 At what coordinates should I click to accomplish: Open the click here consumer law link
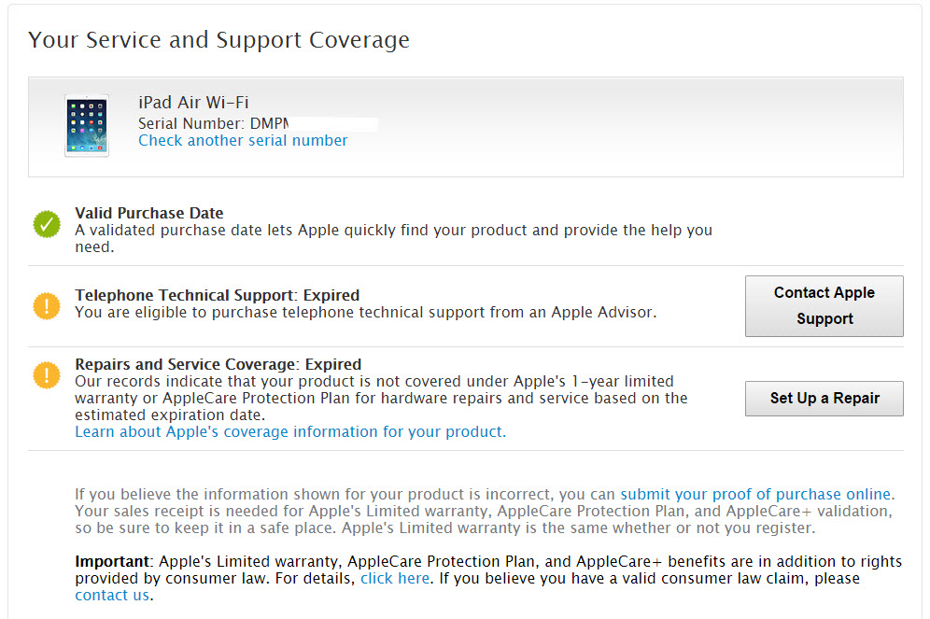click(395, 579)
